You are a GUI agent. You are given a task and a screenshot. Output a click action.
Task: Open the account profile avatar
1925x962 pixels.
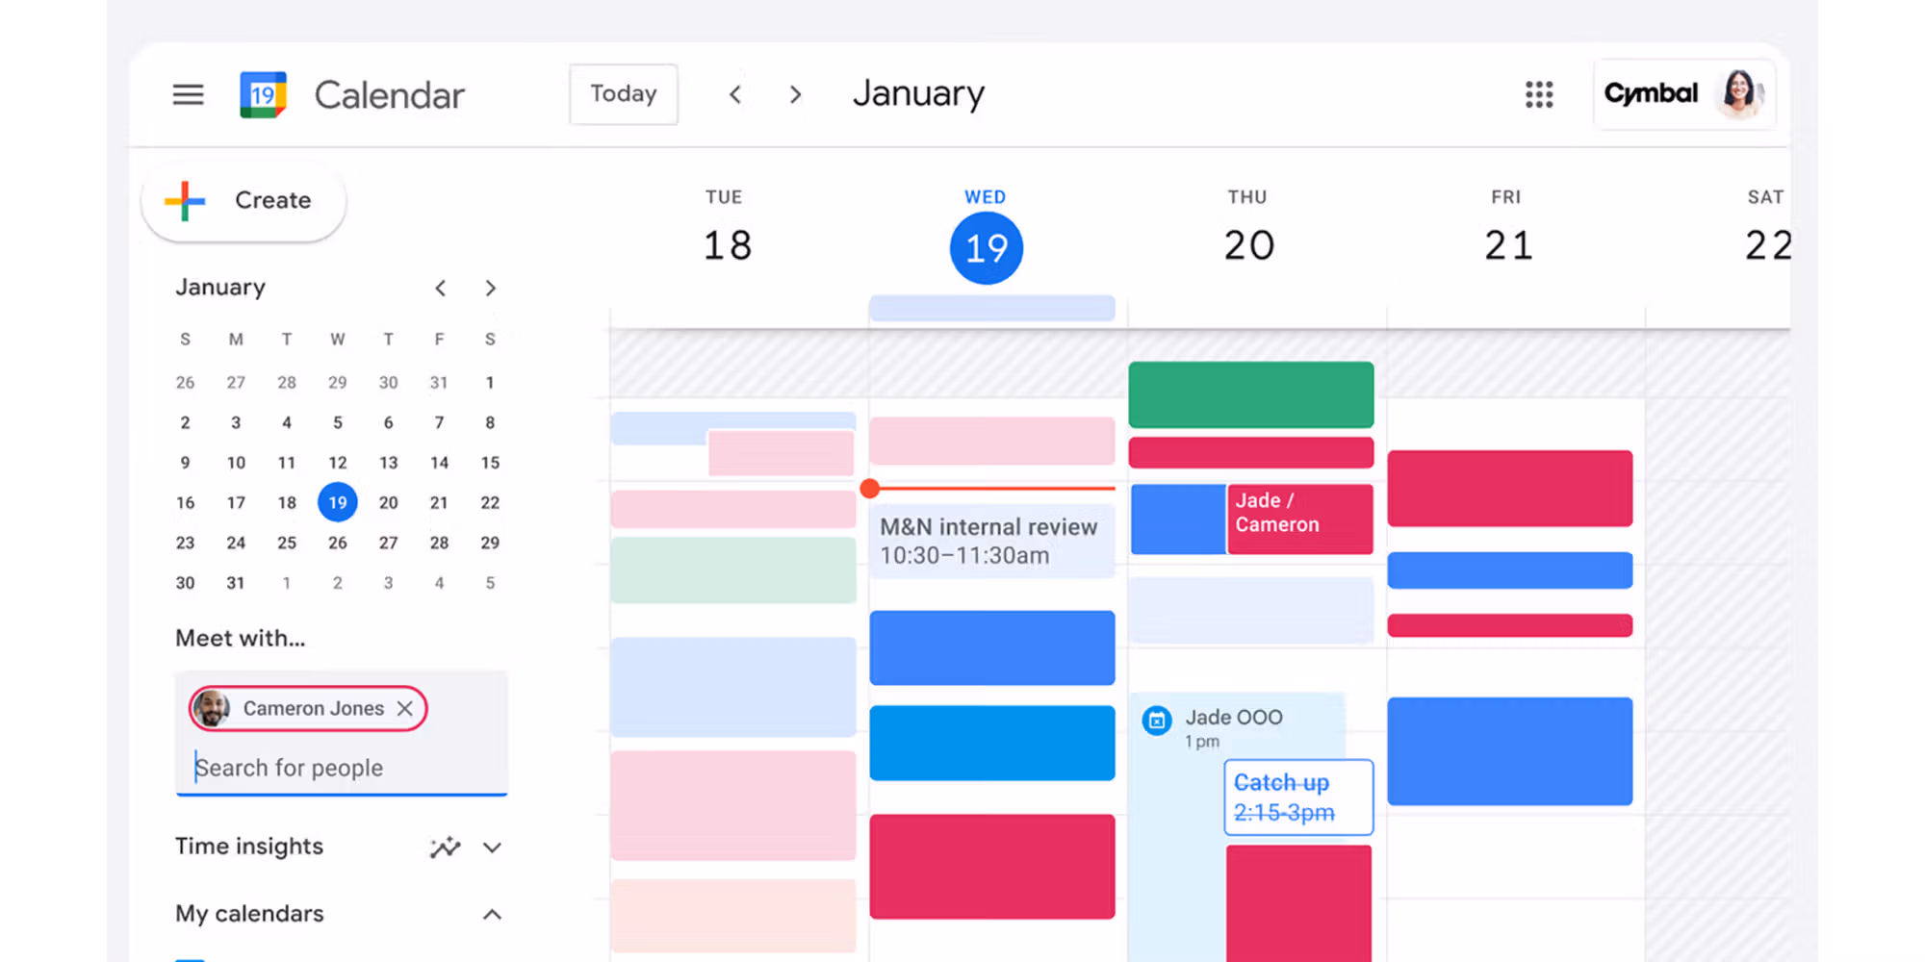pyautogui.click(x=1739, y=93)
